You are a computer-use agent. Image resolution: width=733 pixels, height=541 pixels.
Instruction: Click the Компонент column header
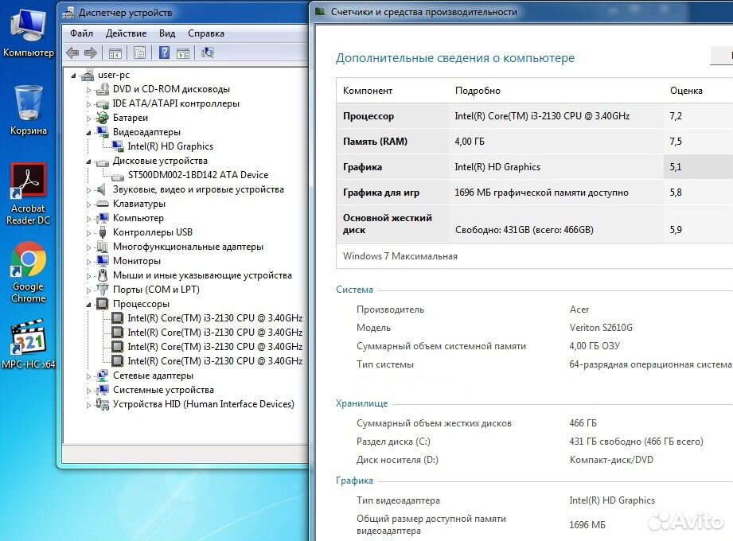[368, 91]
